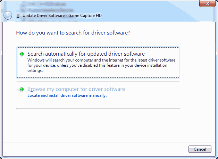Click the device icon beside the window title
Viewport: 218px width, 159px height.
(x=18, y=16)
